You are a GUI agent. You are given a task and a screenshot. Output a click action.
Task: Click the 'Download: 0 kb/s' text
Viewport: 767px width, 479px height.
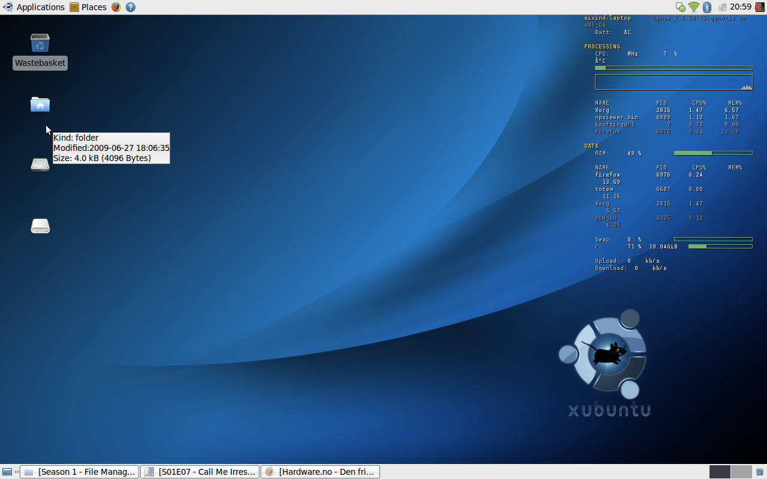tap(631, 268)
